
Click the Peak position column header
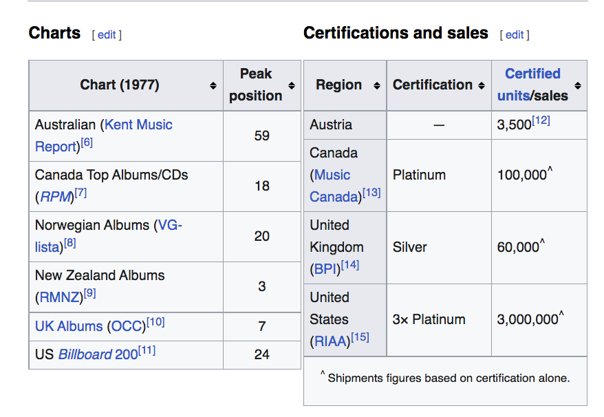tap(255, 85)
